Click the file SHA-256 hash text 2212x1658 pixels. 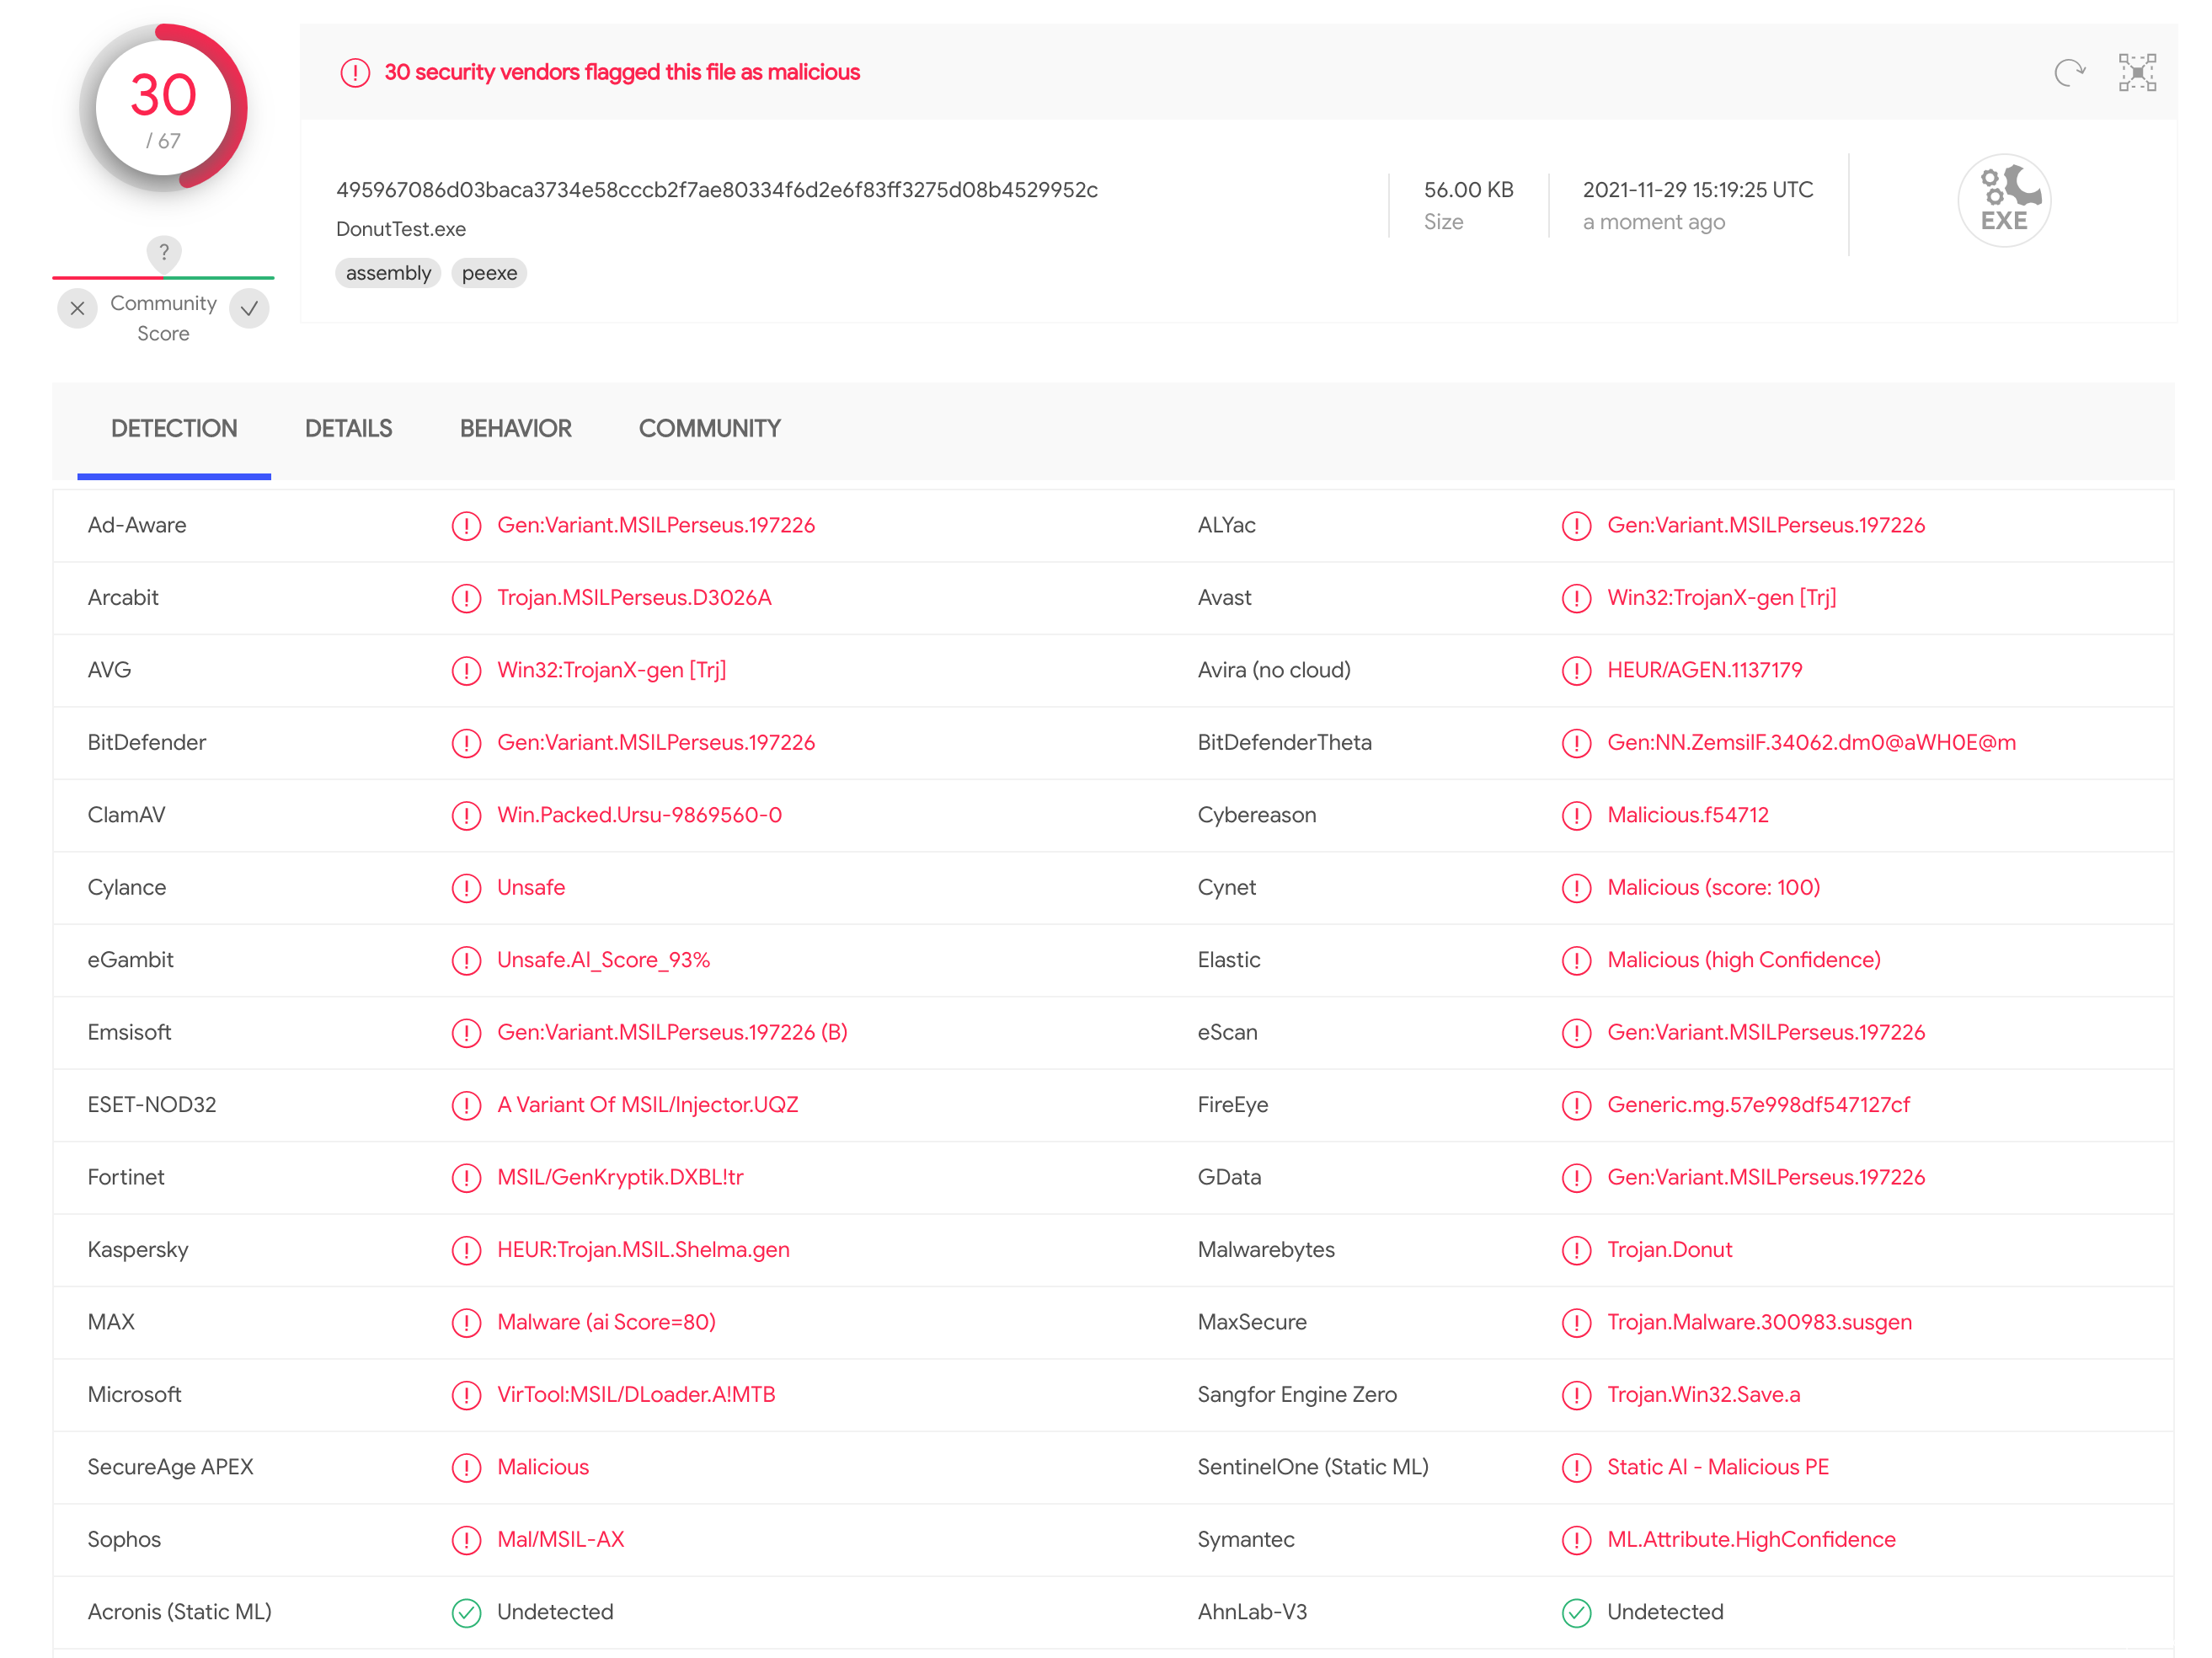(716, 190)
